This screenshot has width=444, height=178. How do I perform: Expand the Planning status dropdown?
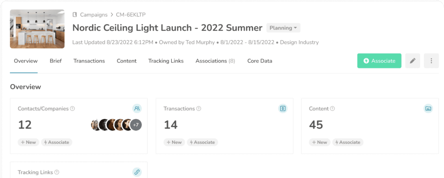283,28
